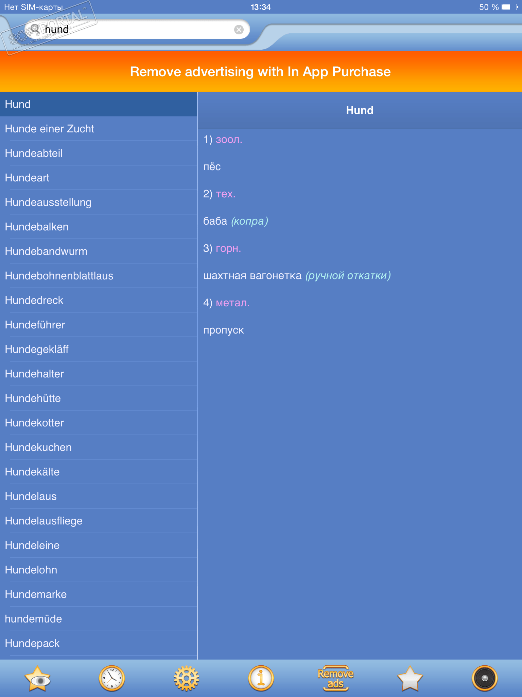The image size is (522, 697).
Task: Tap the search magnifier icon
Action: (35, 30)
